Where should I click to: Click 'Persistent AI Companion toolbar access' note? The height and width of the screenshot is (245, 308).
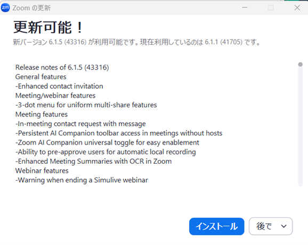[119, 133]
